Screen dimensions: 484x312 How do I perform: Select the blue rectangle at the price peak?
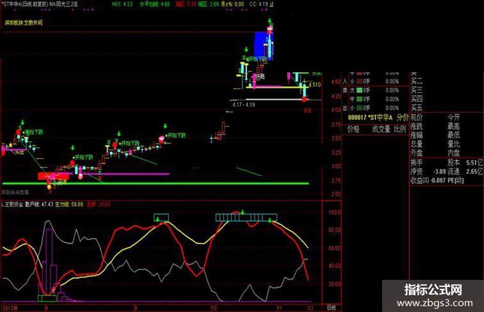(263, 46)
